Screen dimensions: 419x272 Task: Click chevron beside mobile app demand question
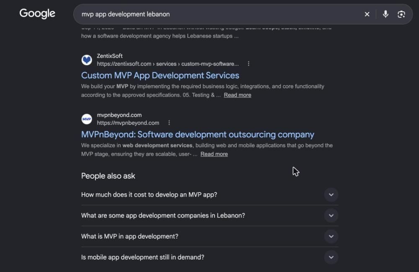pos(331,257)
